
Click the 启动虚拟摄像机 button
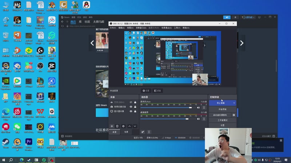(220, 115)
